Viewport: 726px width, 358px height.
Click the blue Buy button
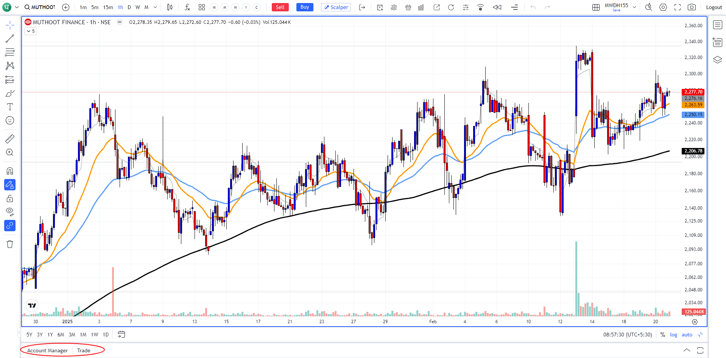point(305,7)
